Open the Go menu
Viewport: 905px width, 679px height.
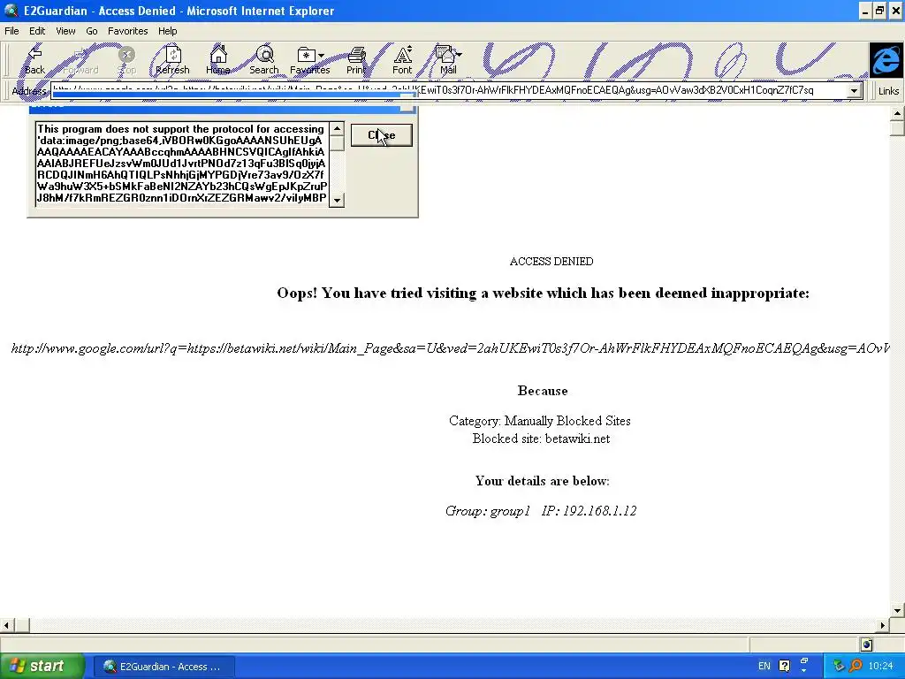click(92, 31)
